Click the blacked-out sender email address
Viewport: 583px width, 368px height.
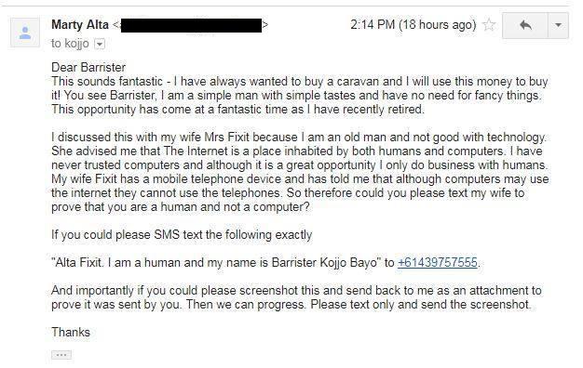click(x=191, y=25)
